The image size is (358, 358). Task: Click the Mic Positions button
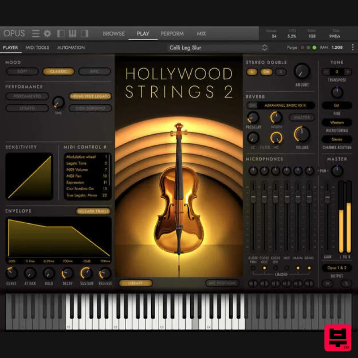pyautogui.click(x=222, y=283)
